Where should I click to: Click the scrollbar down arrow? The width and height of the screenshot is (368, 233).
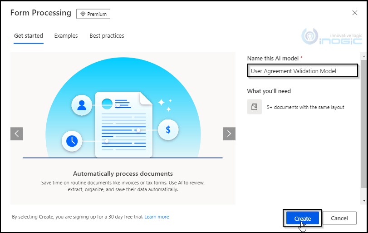[x=363, y=200]
